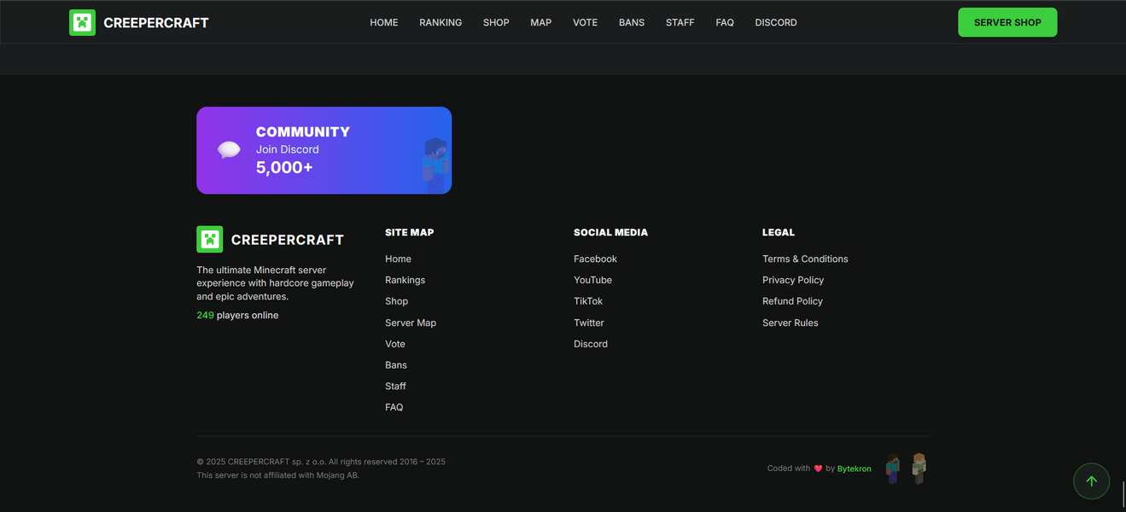Click the creeper logo icon in footer

click(210, 240)
